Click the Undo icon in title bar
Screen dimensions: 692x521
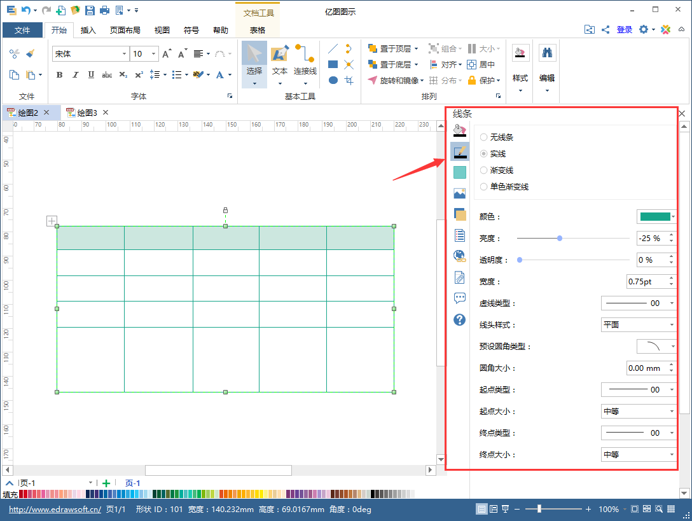pyautogui.click(x=26, y=10)
